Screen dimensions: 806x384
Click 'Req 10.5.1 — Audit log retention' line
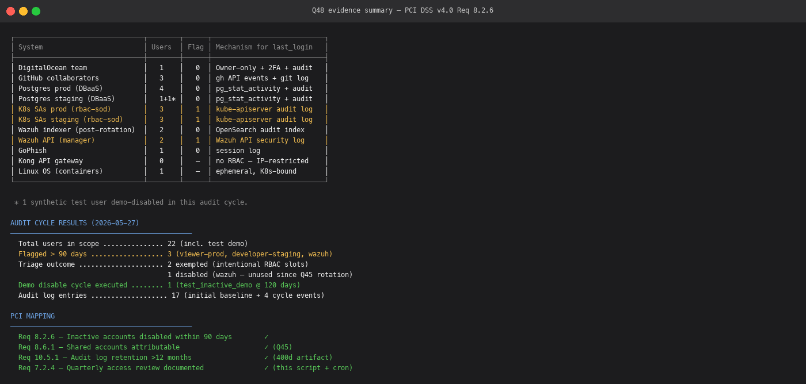pyautogui.click(x=105, y=358)
